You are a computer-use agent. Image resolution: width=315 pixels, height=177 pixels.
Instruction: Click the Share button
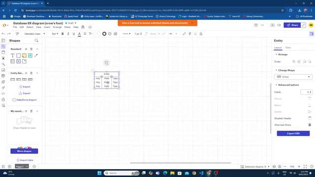pyautogui.click(x=292, y=25)
